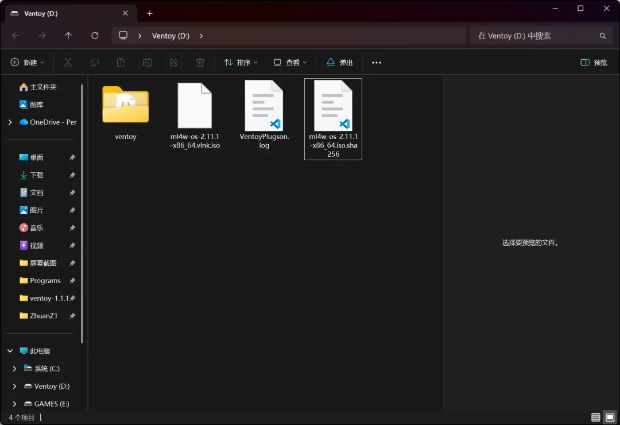Switch to details view in status bar

(x=595, y=417)
